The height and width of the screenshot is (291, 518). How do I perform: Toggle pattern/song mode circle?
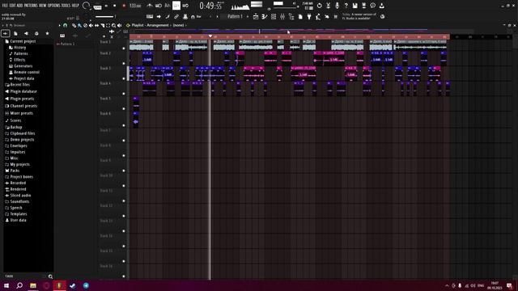click(x=86, y=6)
